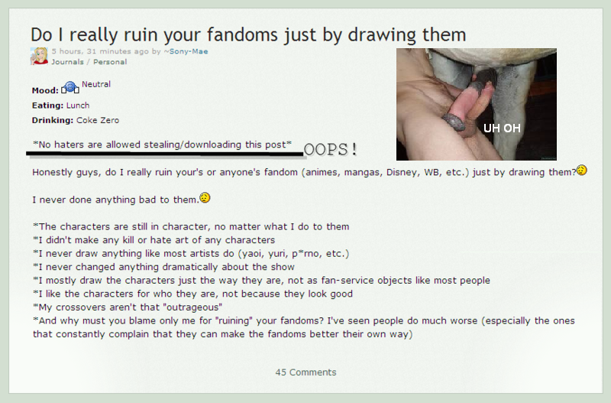The width and height of the screenshot is (611, 403).
Task: Click the 'Lunch' eating entry
Action: 78,106
